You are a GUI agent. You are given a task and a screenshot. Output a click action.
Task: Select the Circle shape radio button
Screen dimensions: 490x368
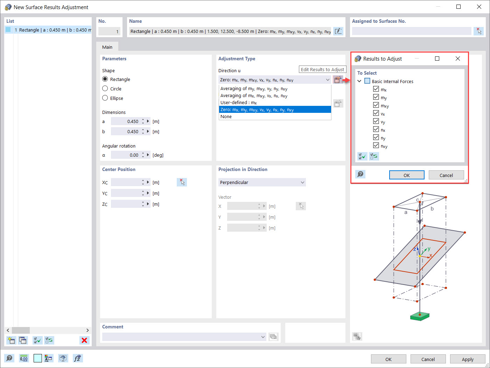coord(105,89)
